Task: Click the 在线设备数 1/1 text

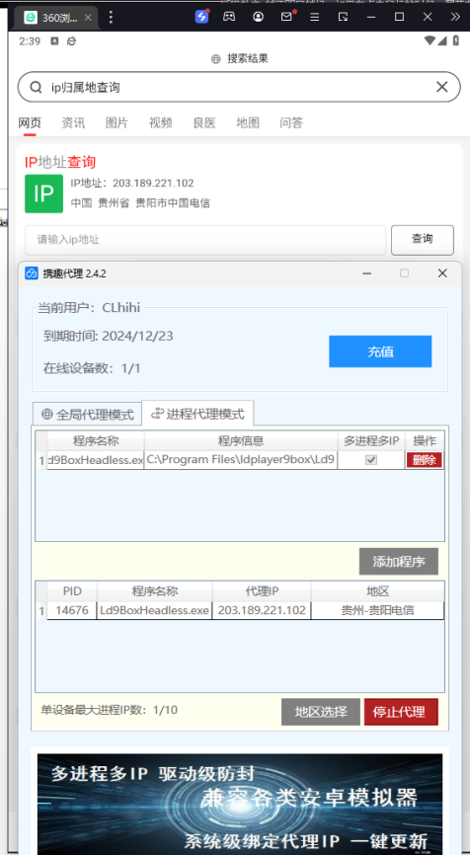Action: coord(92,368)
